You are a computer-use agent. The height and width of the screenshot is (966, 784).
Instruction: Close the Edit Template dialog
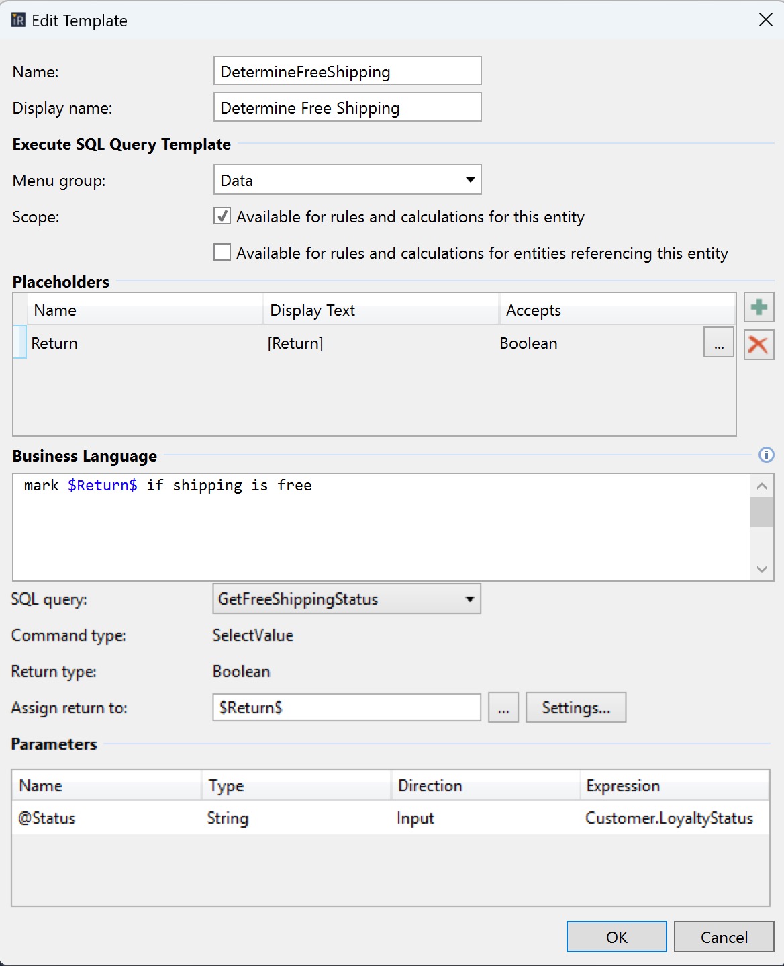click(x=766, y=20)
